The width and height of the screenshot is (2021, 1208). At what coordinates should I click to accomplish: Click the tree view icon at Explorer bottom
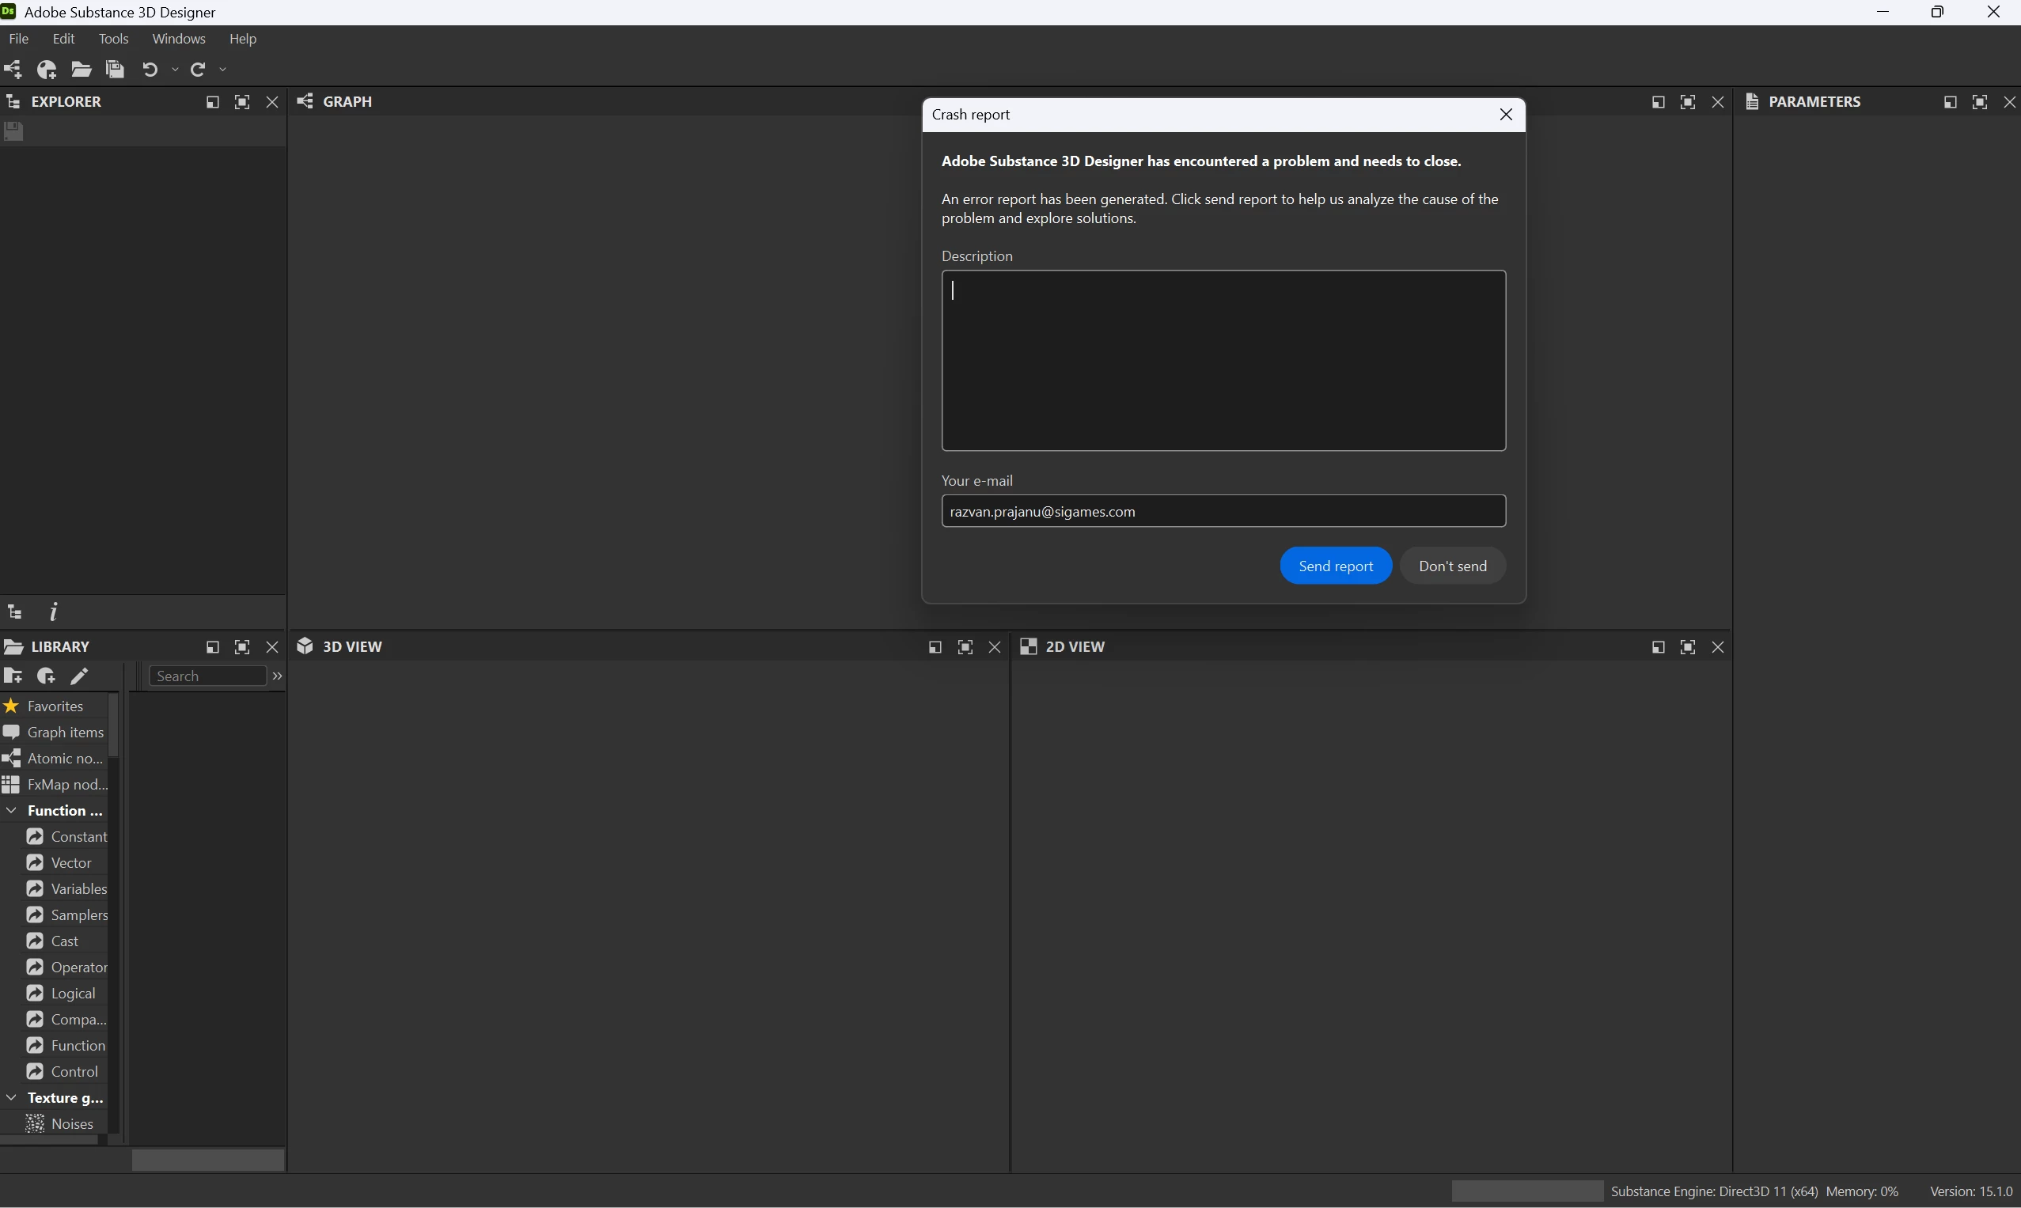[x=15, y=612]
